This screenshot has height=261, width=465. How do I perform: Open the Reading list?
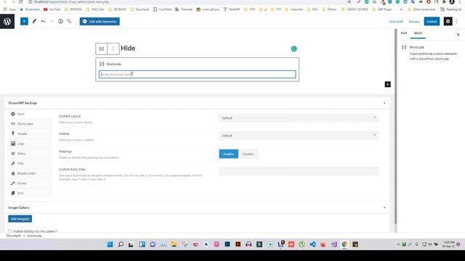pos(450,9)
